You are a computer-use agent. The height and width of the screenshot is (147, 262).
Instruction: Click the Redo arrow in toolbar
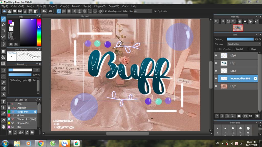[50, 11]
